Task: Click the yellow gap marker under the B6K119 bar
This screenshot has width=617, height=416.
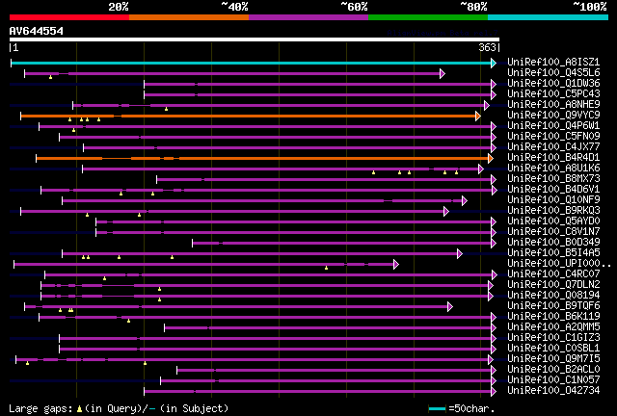Action: coord(128,321)
